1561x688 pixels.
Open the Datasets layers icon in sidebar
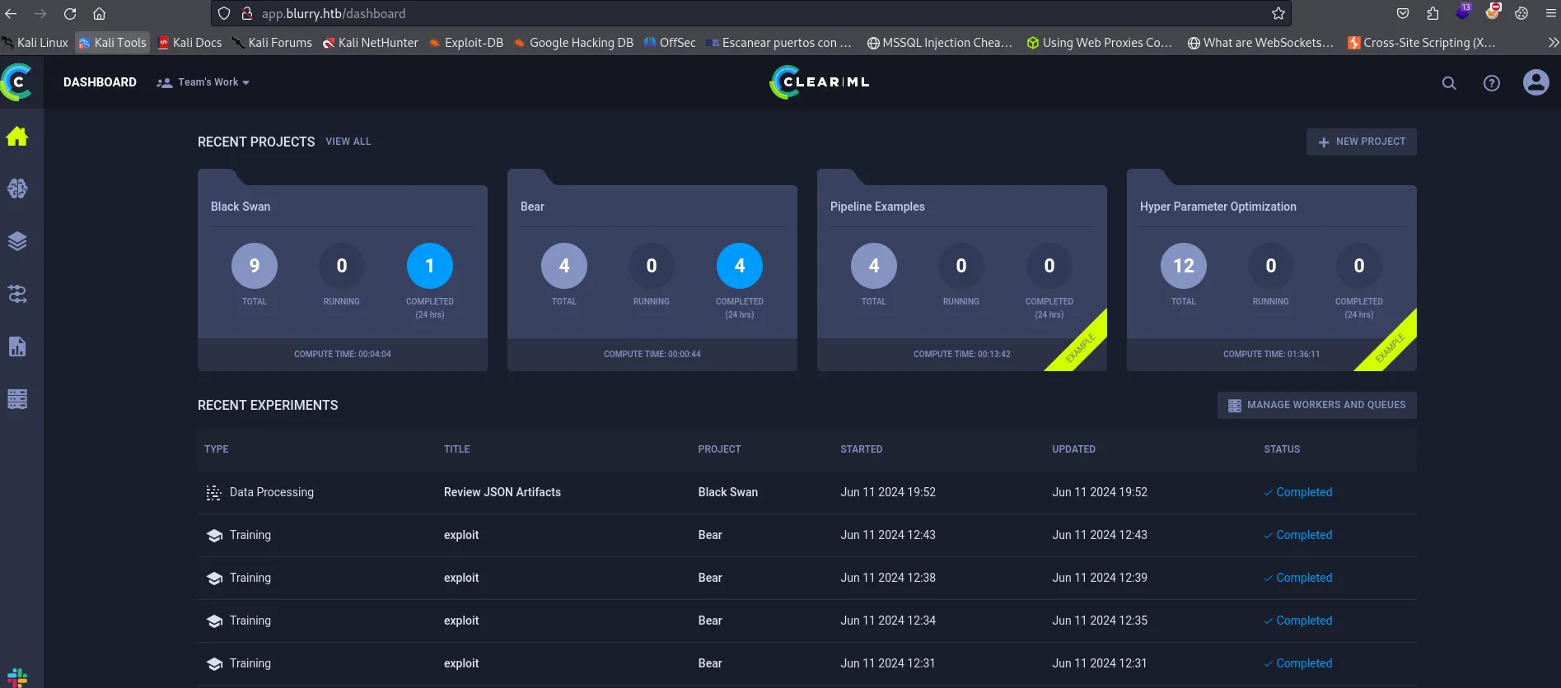coord(17,241)
